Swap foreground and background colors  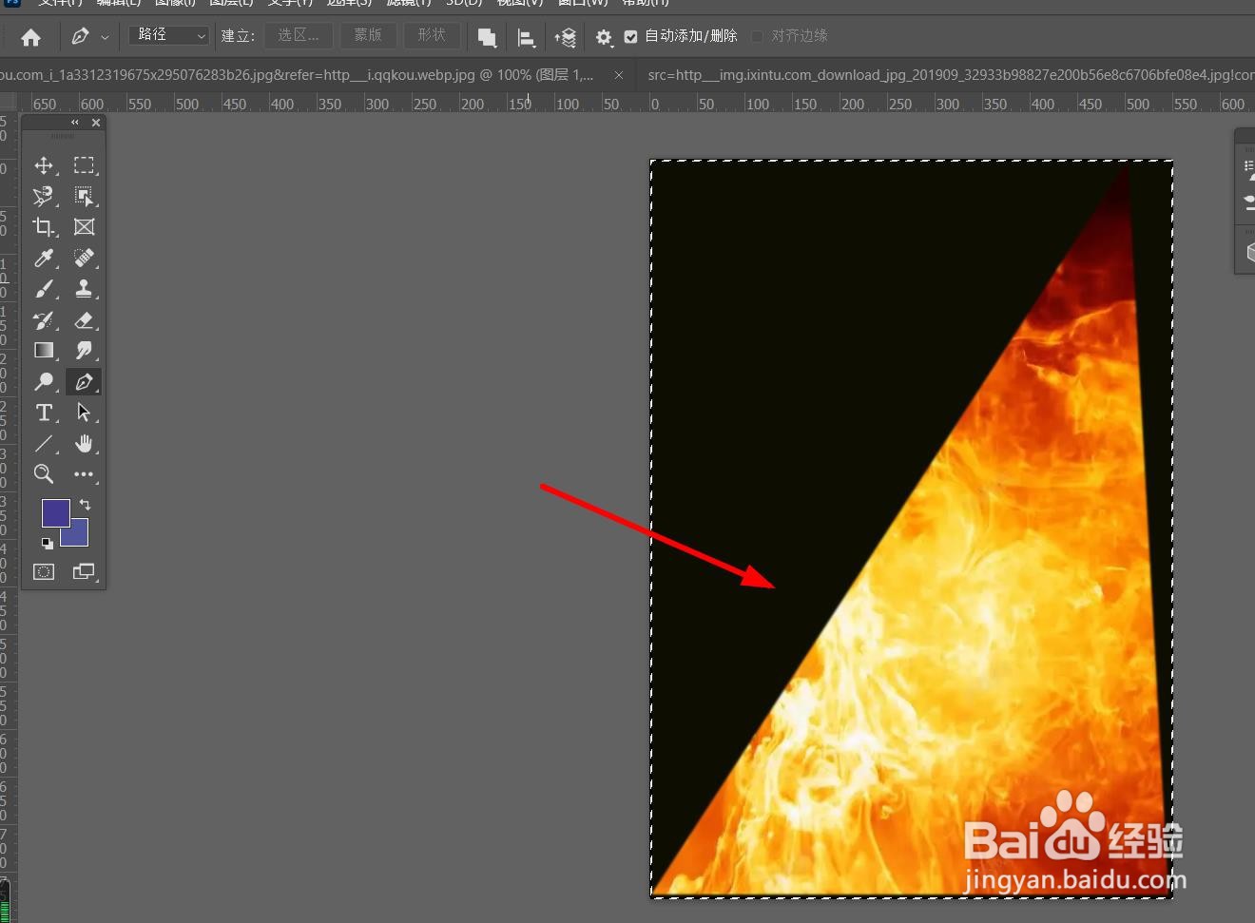click(85, 505)
